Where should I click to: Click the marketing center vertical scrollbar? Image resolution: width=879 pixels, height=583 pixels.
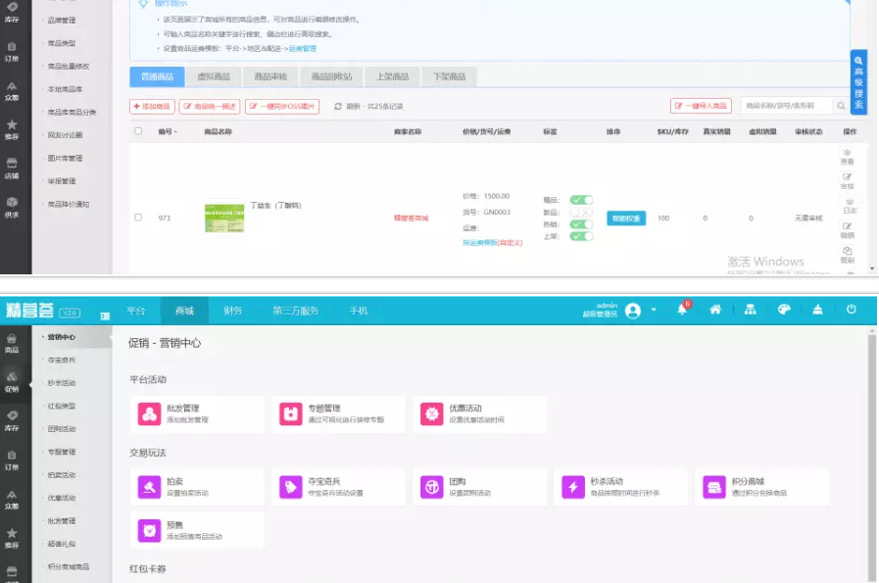(x=872, y=451)
